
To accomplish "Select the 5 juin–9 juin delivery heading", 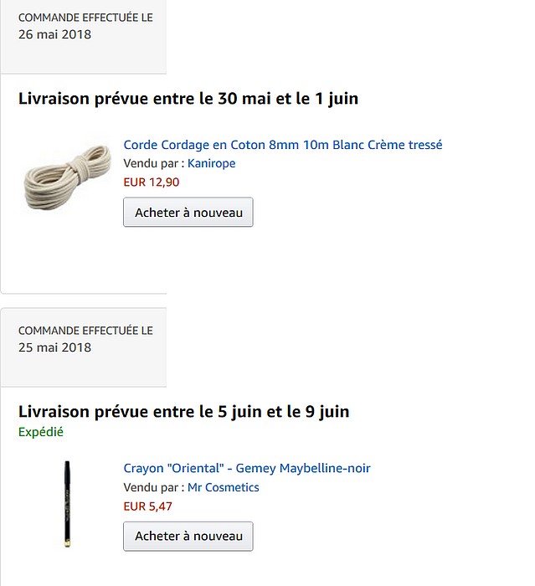I will click(184, 412).
